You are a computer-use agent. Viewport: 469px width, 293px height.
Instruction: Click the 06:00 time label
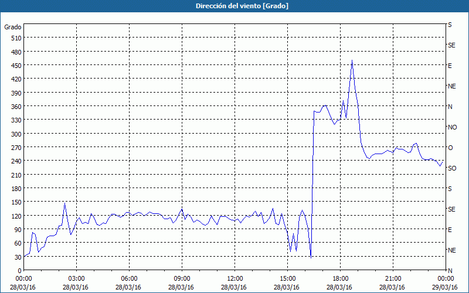pyautogui.click(x=128, y=279)
